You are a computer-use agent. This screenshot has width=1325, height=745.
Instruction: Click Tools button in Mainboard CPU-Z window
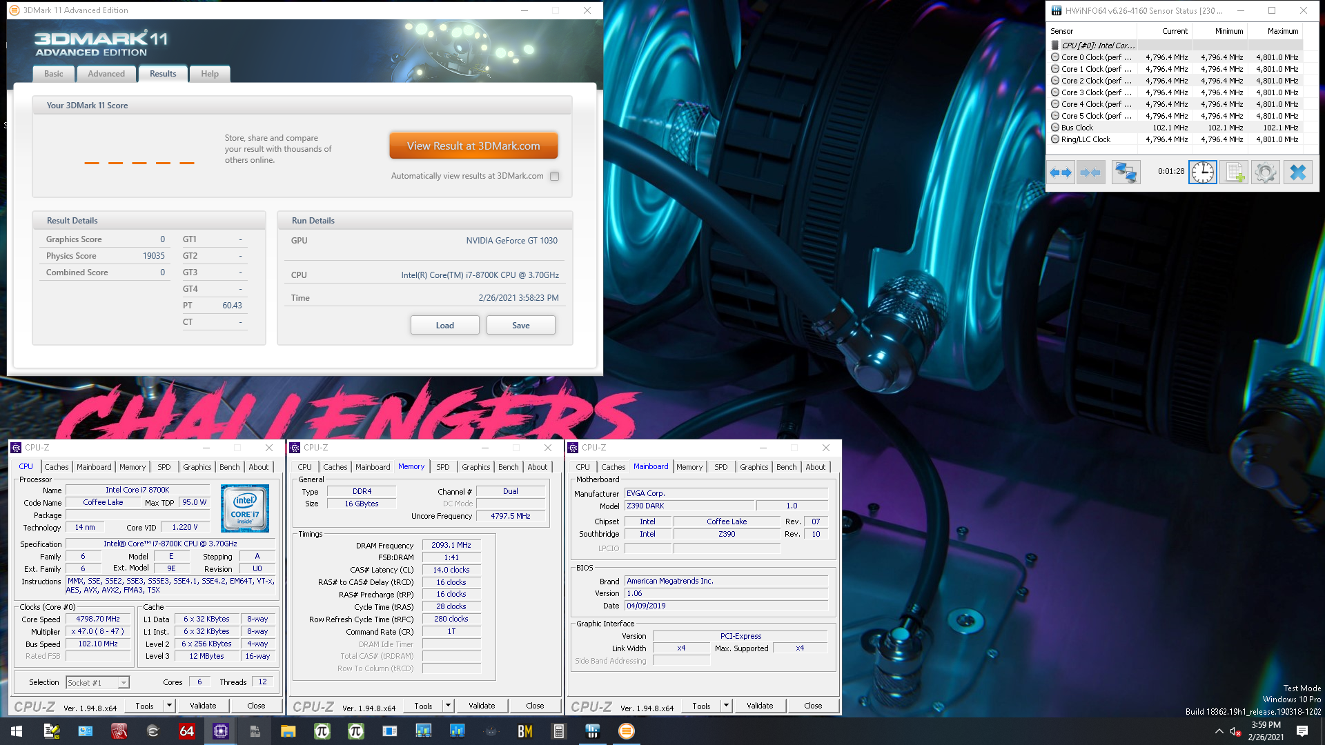701,706
